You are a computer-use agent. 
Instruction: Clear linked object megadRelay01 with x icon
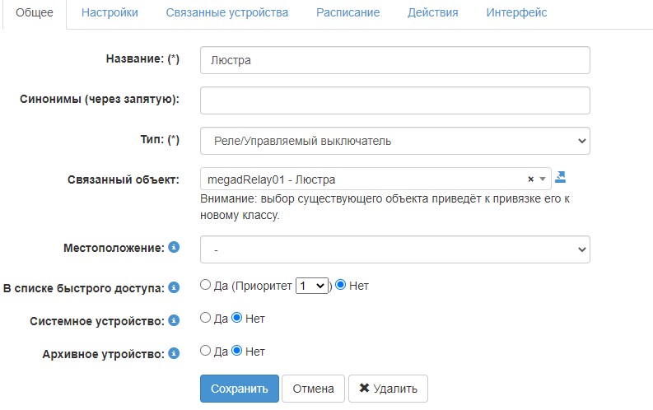[x=531, y=179]
